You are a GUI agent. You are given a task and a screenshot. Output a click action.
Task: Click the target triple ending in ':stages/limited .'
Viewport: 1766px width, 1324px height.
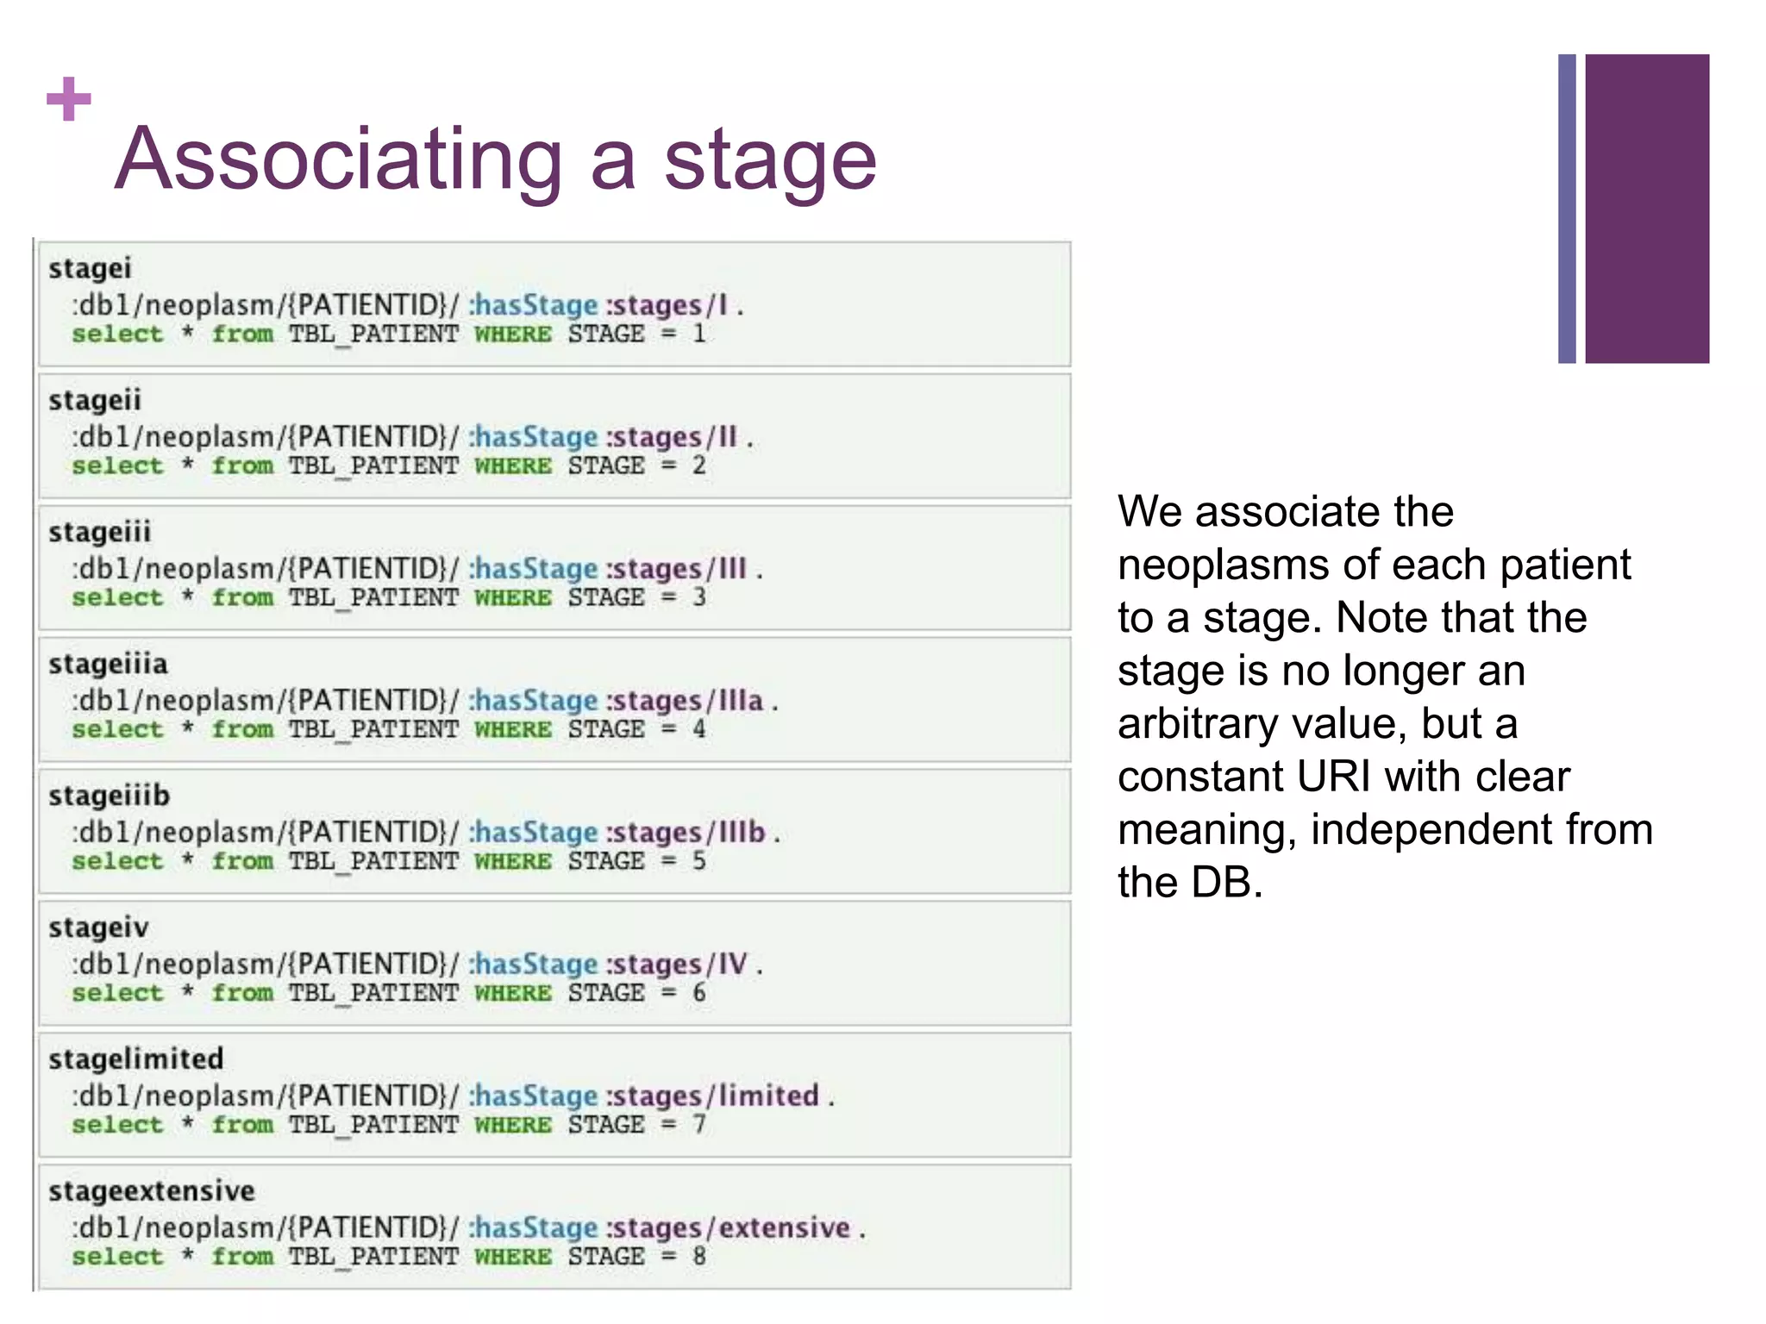(x=454, y=1096)
